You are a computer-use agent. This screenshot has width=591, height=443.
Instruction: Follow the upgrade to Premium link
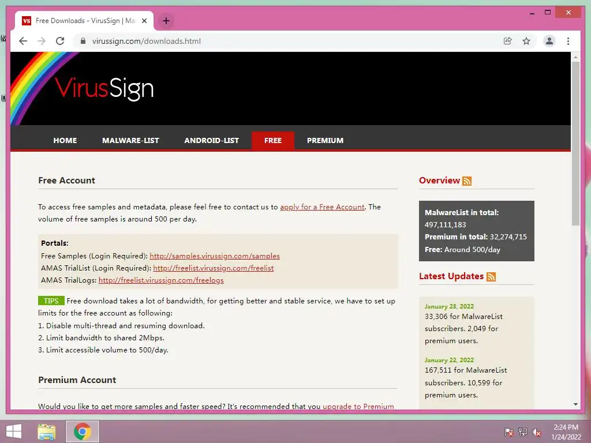pyautogui.click(x=358, y=406)
